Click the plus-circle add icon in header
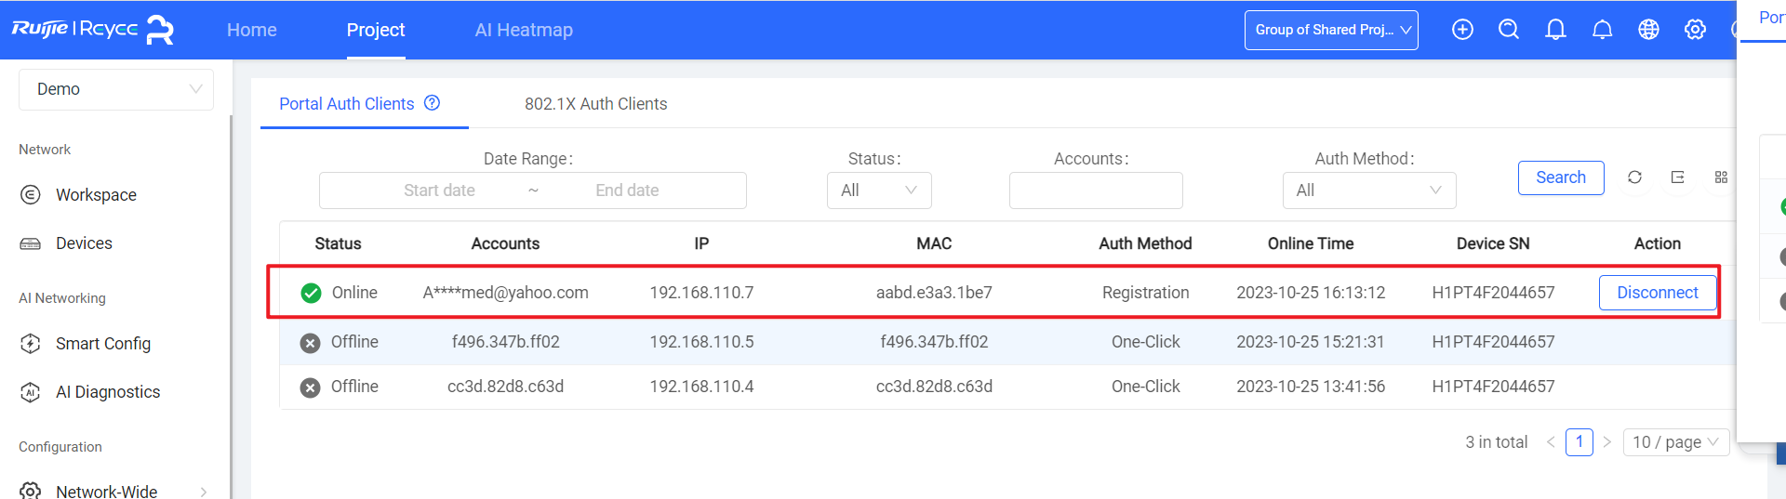The height and width of the screenshot is (499, 1786). pos(1462,30)
